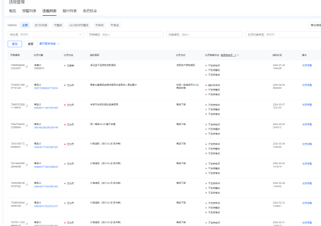Copy the ticket number in the second table row
The width and height of the screenshot is (321, 226).
tap(27, 86)
